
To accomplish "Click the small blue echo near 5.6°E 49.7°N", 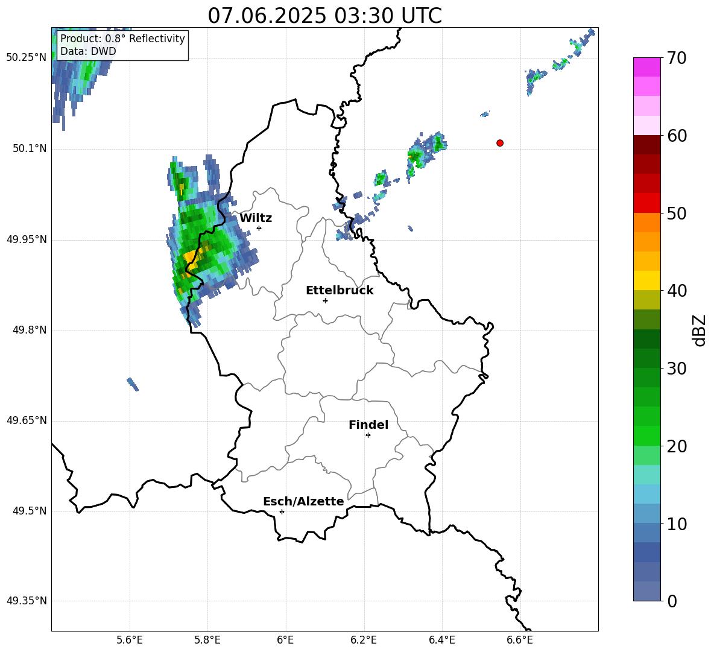I will pos(133,384).
